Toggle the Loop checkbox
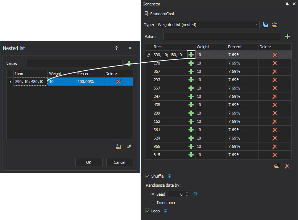This screenshot has width=298, height=220. click(x=148, y=211)
